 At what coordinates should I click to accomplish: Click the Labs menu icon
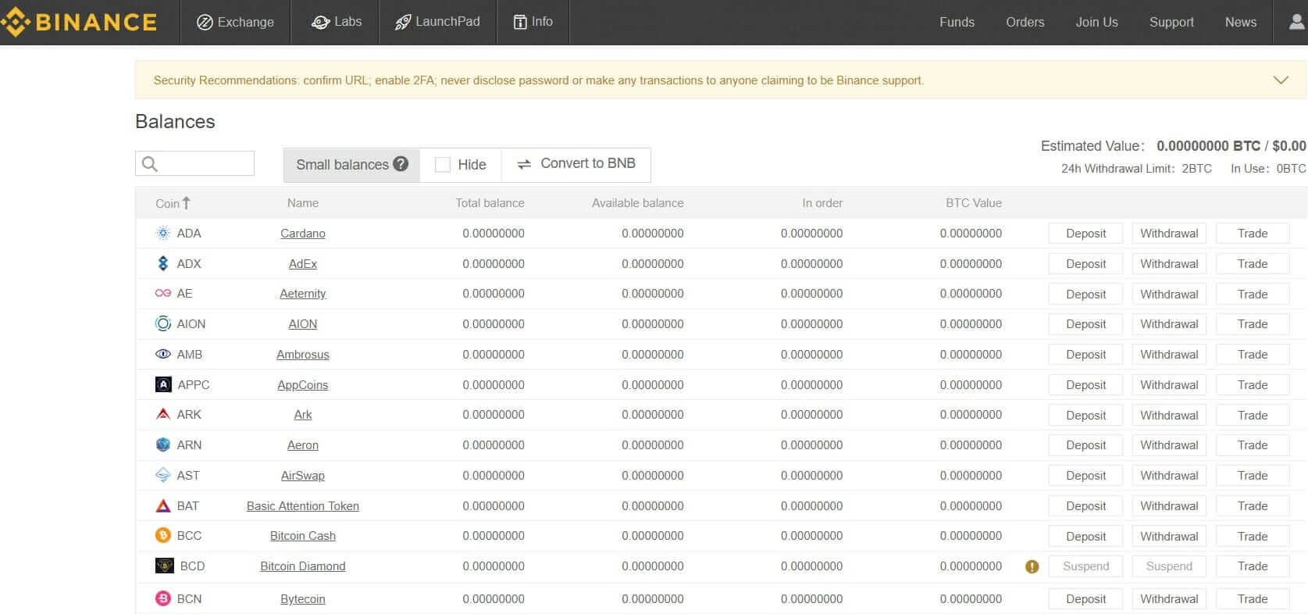click(320, 22)
